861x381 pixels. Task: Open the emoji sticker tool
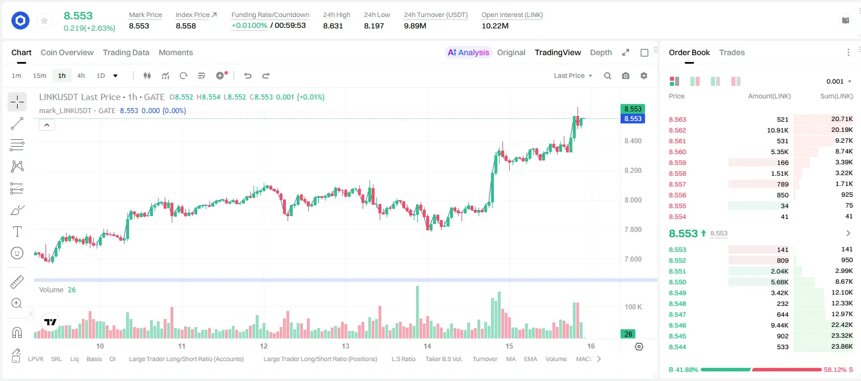(17, 253)
